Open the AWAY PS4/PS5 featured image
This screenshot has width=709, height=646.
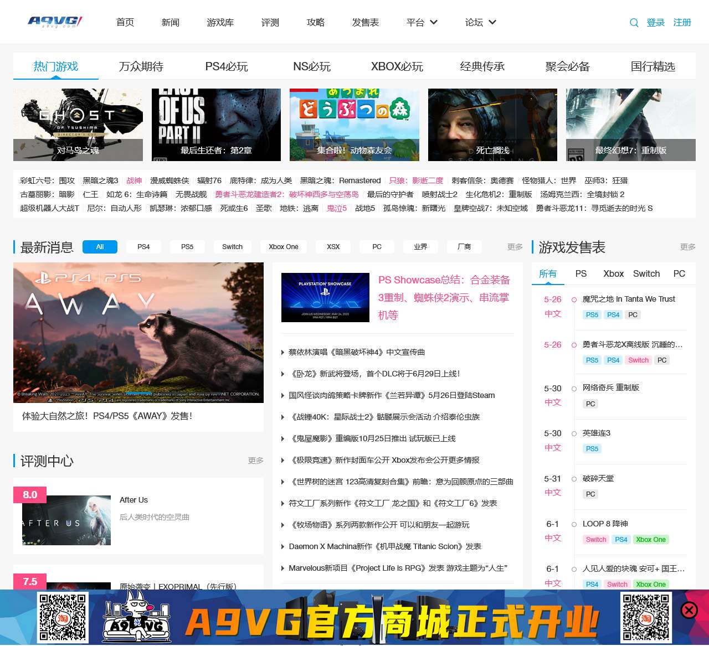click(x=138, y=333)
